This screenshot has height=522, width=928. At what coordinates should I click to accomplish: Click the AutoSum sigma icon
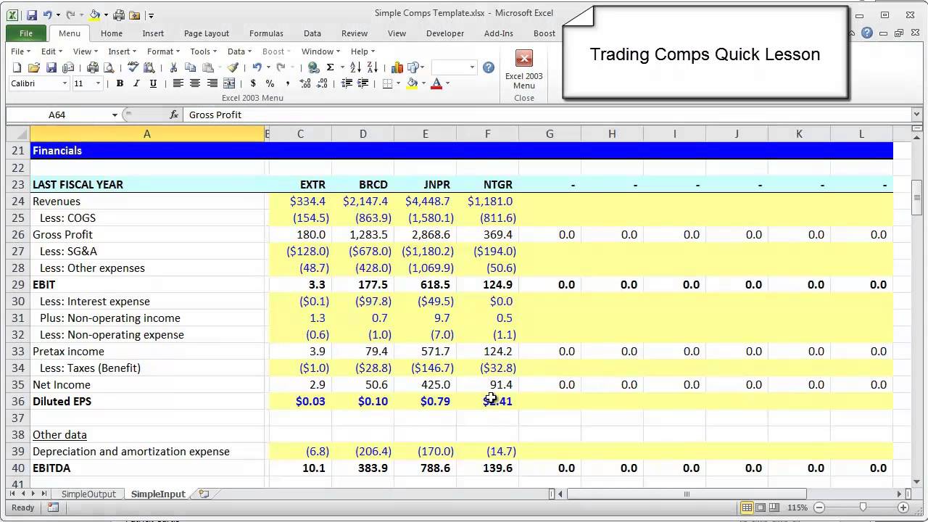(x=330, y=67)
